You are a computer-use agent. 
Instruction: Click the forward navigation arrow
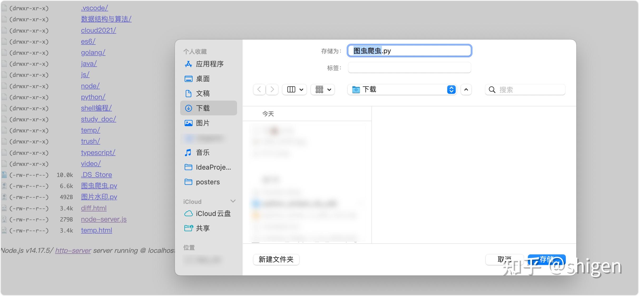coord(272,90)
